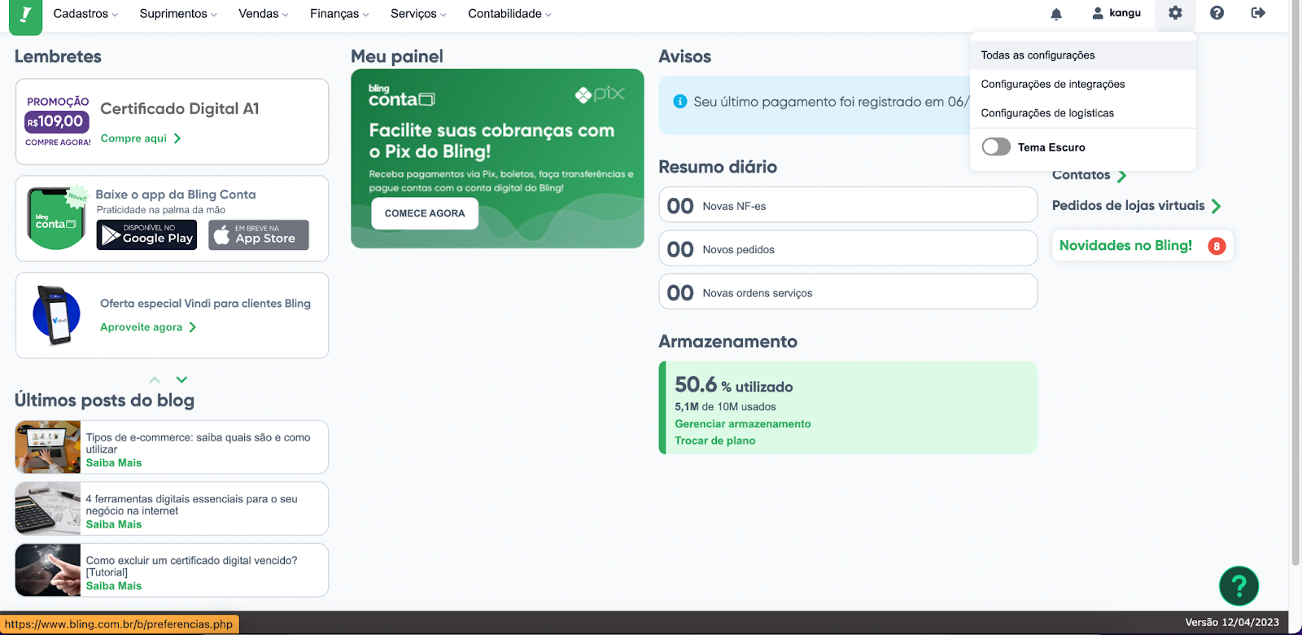Open the Novas ordens serviços summary row
The image size is (1302, 635).
[x=848, y=291]
